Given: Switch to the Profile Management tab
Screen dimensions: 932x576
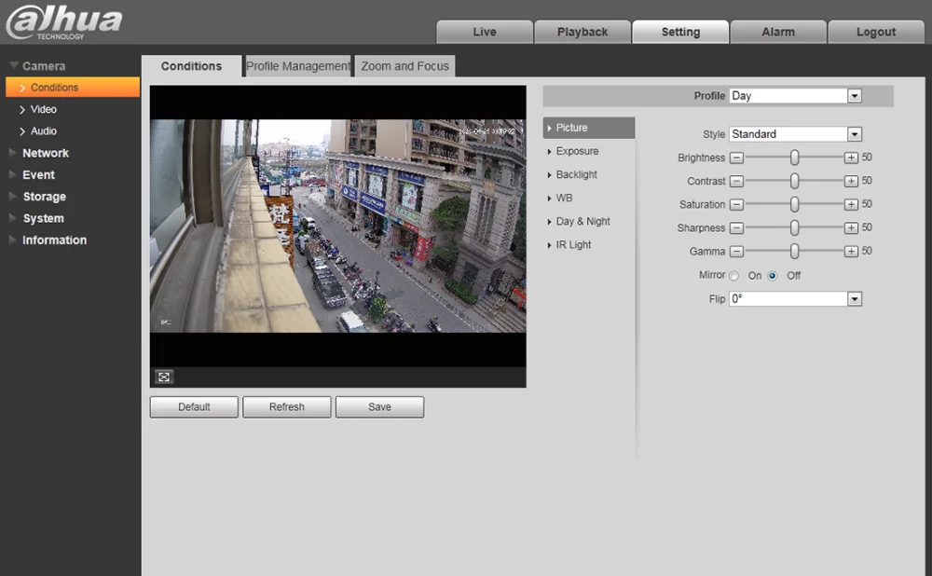Looking at the screenshot, I should (297, 66).
